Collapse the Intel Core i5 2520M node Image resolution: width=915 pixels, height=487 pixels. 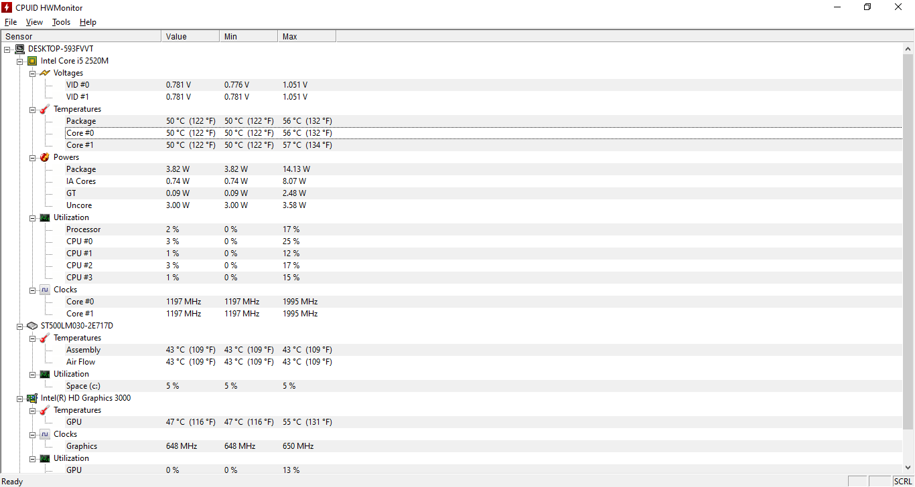point(20,61)
